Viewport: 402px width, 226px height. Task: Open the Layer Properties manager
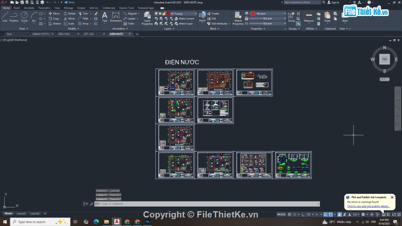(147, 19)
